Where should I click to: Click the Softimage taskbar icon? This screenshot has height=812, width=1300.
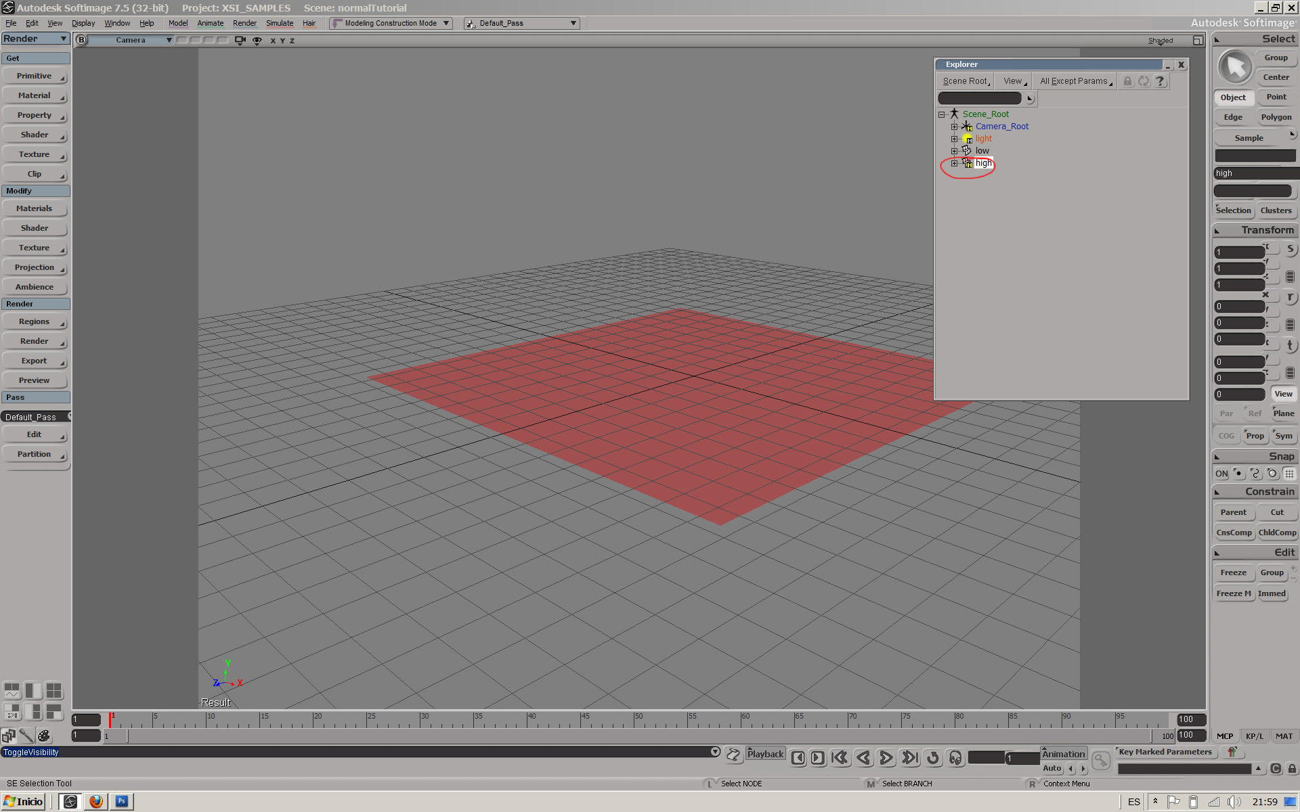[x=70, y=802]
